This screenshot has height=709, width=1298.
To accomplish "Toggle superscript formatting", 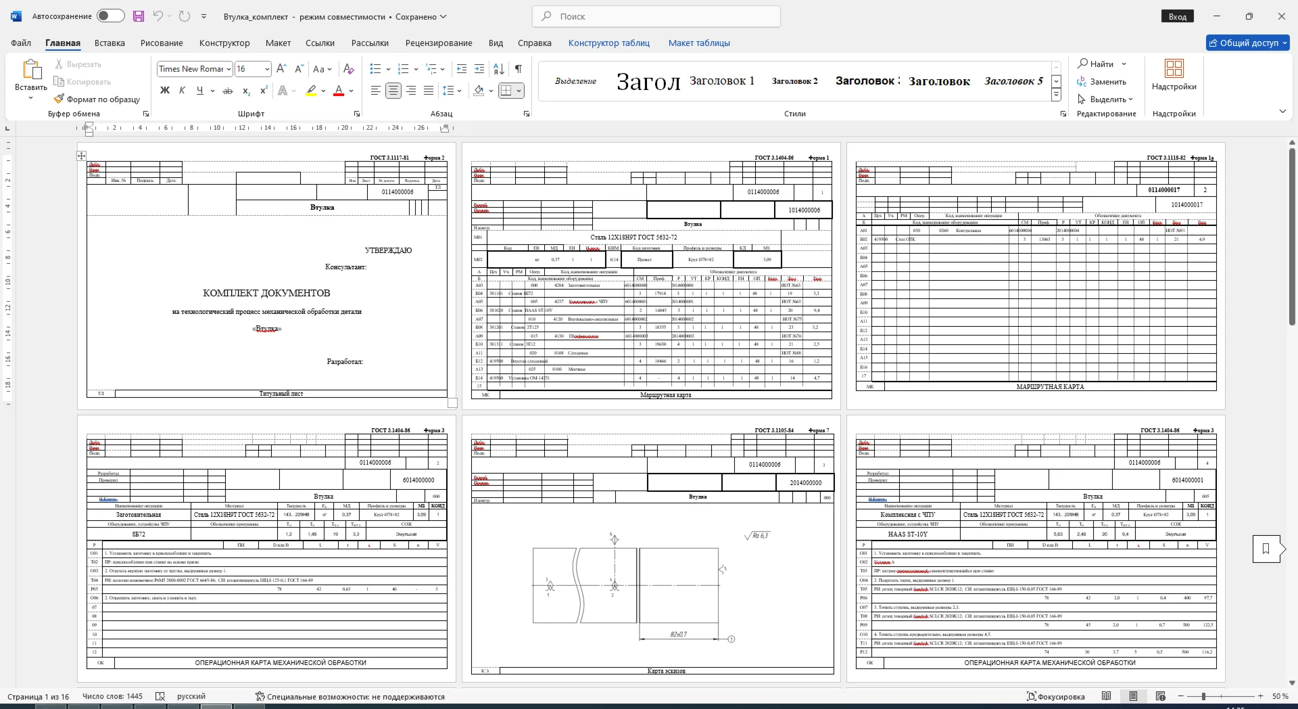I will tap(264, 91).
